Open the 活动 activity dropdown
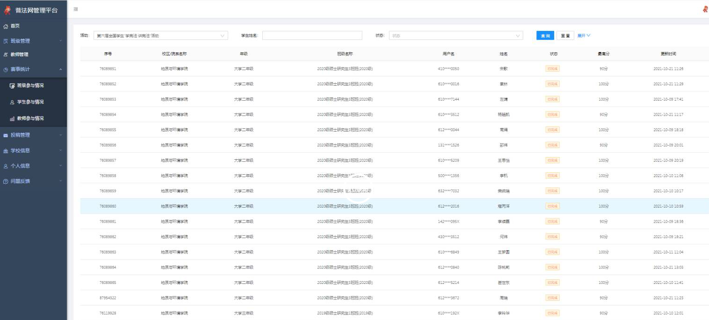This screenshot has height=320, width=709. click(160, 36)
